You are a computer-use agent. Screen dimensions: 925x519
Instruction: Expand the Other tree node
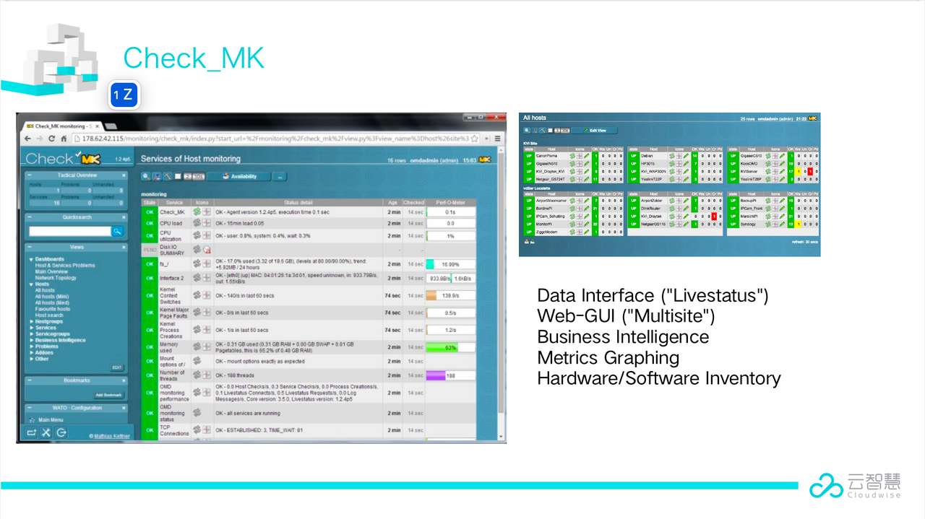coord(31,359)
